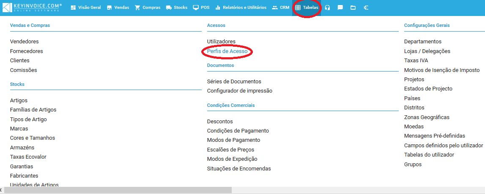Viewport: 485px width, 194px height.
Task: Open the chat messages icon
Action: 340,8
